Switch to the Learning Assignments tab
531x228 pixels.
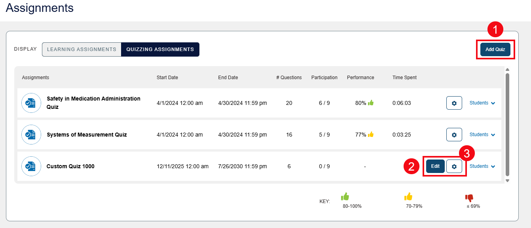point(82,49)
